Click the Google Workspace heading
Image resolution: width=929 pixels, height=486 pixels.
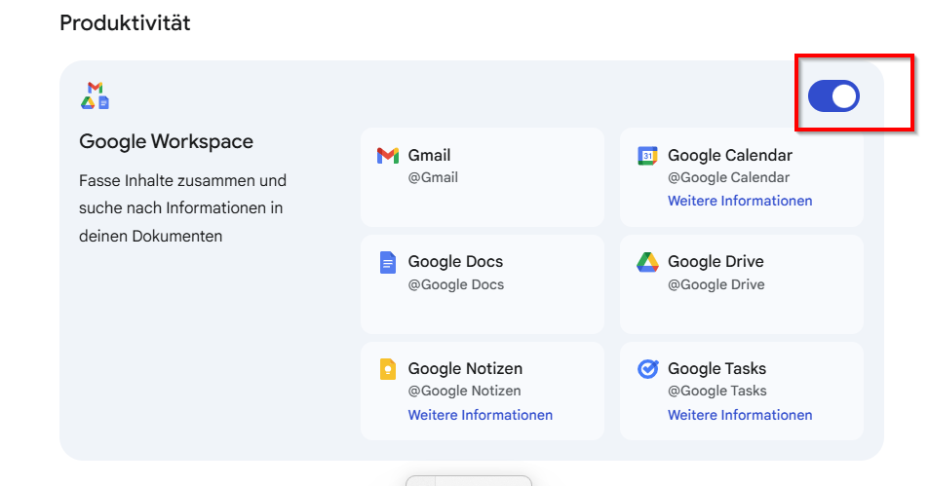pos(166,141)
